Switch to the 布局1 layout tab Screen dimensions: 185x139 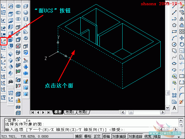point(70,112)
